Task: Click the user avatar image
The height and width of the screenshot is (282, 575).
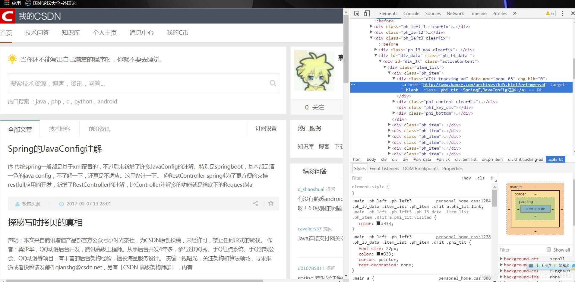Action: point(314,70)
